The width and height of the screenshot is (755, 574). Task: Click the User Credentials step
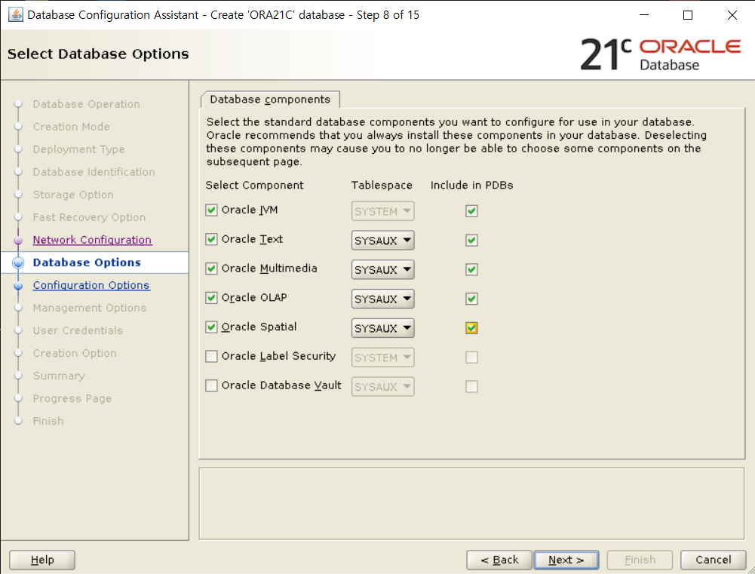[78, 330]
